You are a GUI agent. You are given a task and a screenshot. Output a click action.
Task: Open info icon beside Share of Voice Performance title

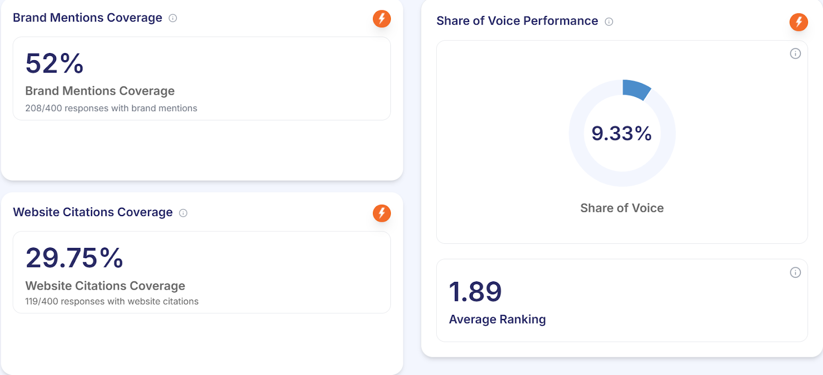point(609,22)
